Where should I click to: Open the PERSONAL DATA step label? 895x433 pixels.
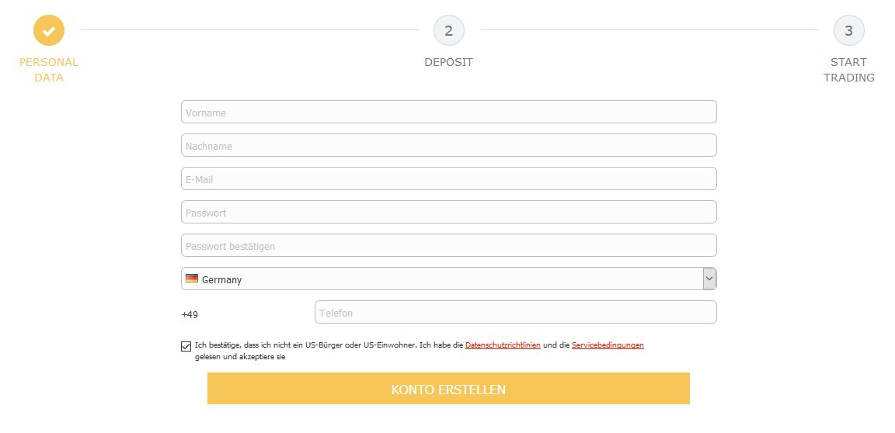click(49, 70)
